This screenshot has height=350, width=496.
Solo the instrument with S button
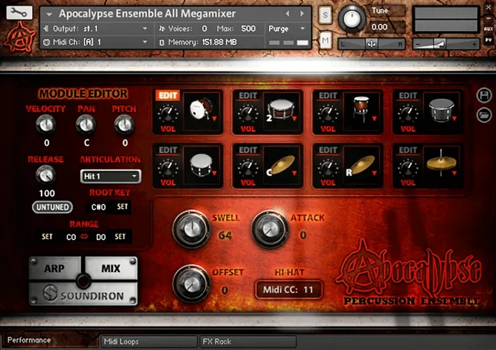[325, 15]
